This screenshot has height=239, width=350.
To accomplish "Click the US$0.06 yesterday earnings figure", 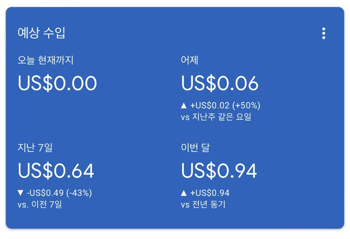I will click(220, 82).
